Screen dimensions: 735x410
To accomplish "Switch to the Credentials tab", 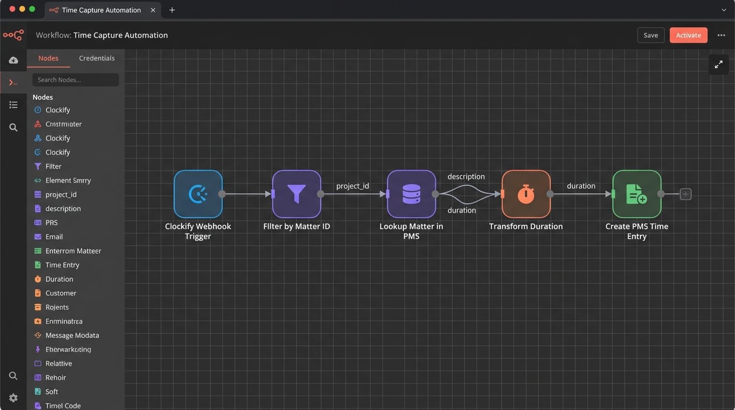I will (97, 58).
